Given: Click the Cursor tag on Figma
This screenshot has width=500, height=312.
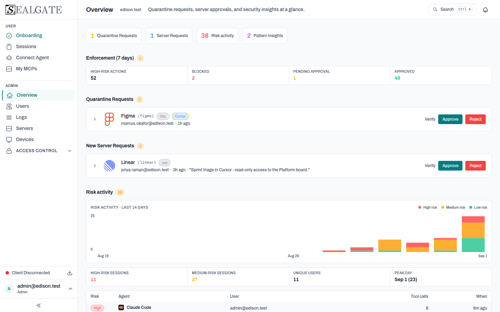Looking at the screenshot, I should pyautogui.click(x=180, y=116).
